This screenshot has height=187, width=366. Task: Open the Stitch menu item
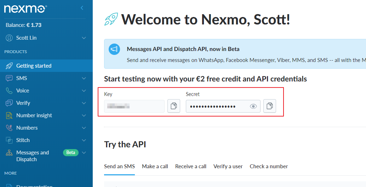[46, 140]
